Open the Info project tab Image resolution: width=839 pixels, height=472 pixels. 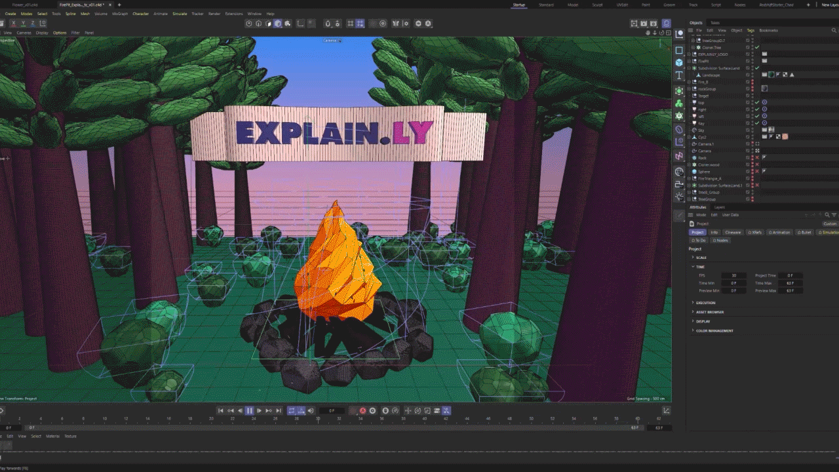pyautogui.click(x=714, y=232)
